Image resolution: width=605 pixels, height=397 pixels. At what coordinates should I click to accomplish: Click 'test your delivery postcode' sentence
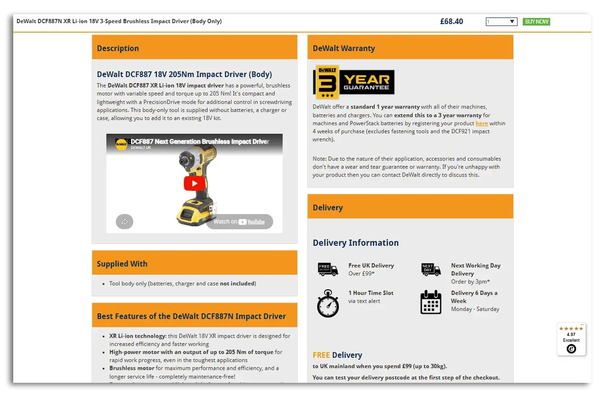coord(406,378)
